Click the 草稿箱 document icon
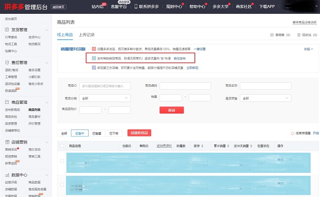320x197 pixels. 272,35
